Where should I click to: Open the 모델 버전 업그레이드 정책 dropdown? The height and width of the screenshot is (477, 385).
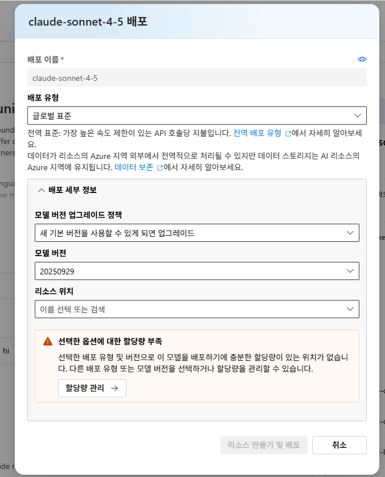point(197,233)
